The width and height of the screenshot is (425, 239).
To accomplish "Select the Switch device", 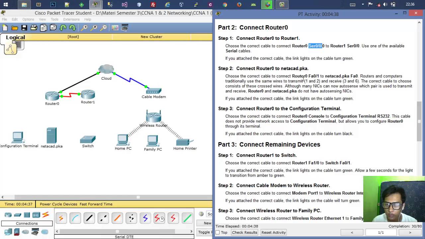I will pos(88,139).
